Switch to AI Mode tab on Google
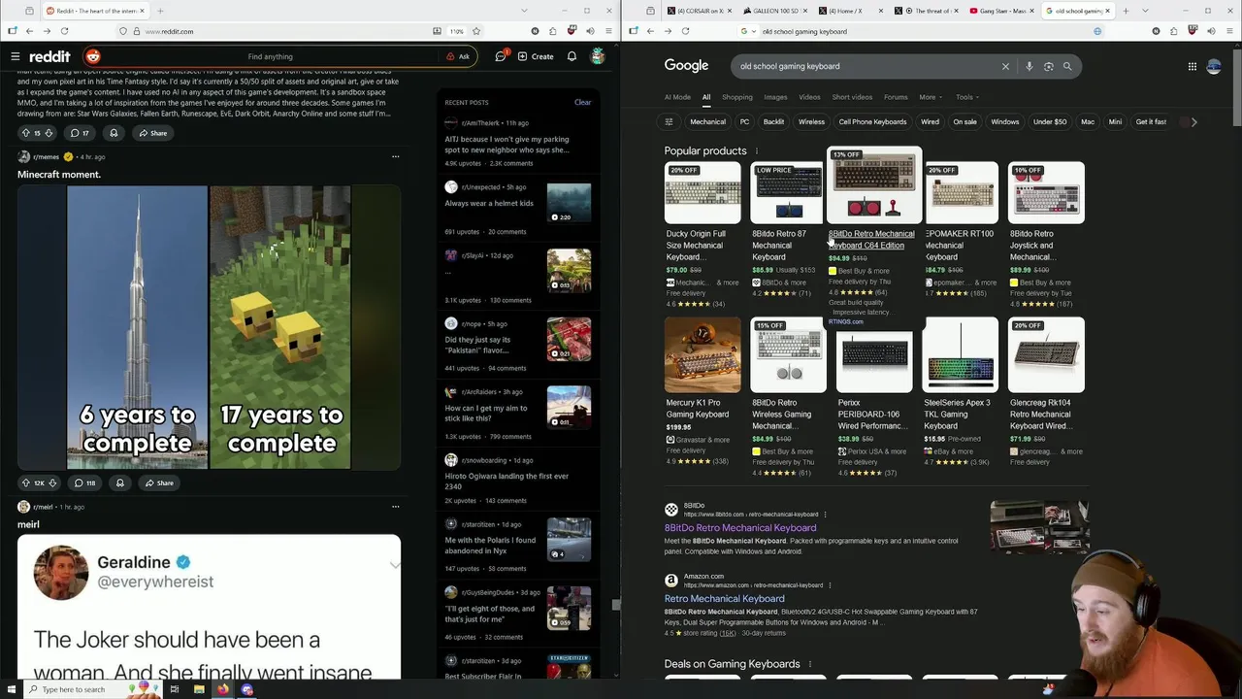 click(x=677, y=97)
